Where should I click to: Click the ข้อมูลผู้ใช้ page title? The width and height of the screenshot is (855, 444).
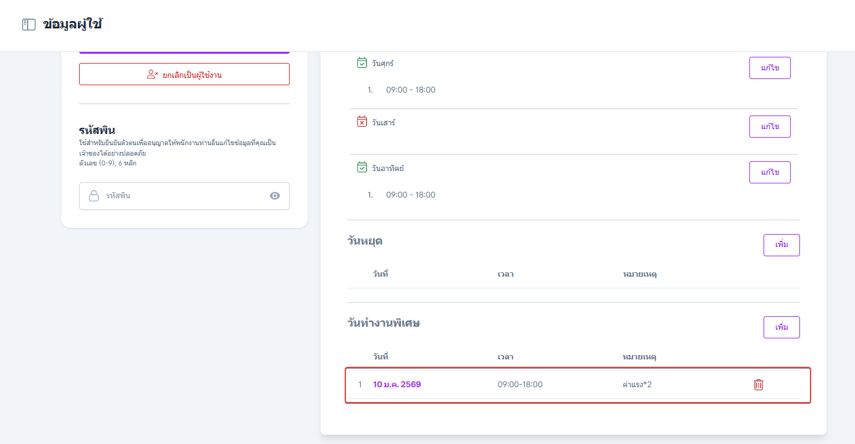click(x=72, y=25)
